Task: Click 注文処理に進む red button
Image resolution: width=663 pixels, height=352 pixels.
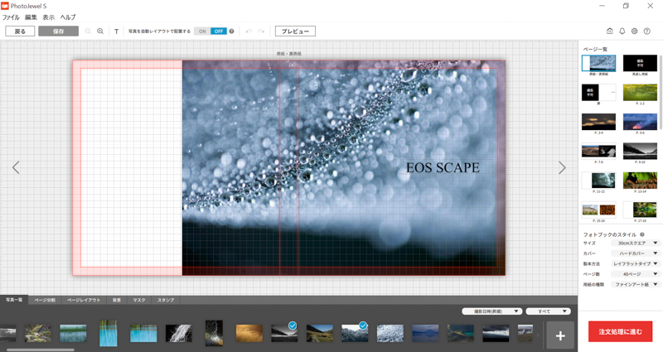Action: [x=620, y=332]
